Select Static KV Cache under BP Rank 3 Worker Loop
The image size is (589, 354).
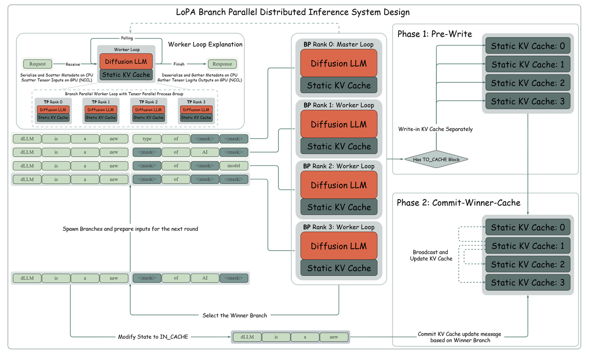(x=339, y=268)
